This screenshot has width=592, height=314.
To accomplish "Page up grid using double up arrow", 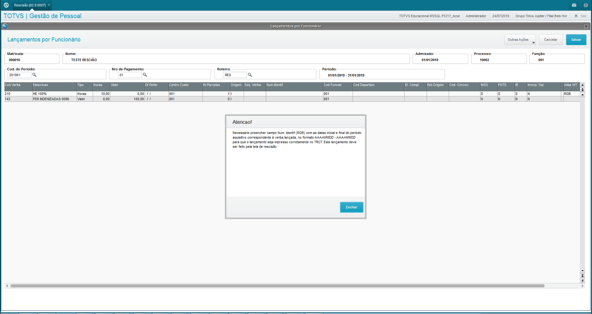I will 582,90.
